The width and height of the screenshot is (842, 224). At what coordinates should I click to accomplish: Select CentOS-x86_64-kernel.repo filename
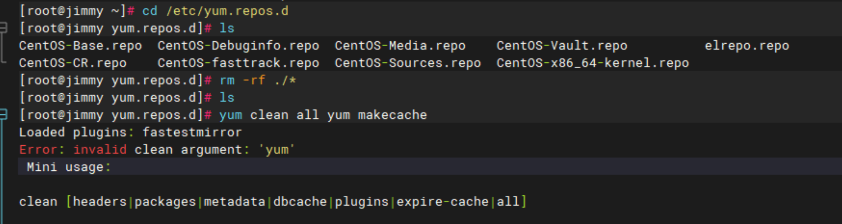593,63
